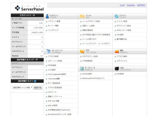Click the 198205.1MB free space value
157x116 pixels.
coord(37,32)
